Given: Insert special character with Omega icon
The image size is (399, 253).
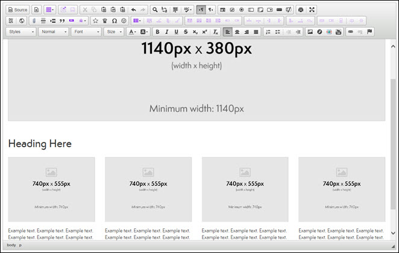Looking at the screenshot, I should 115,20.
